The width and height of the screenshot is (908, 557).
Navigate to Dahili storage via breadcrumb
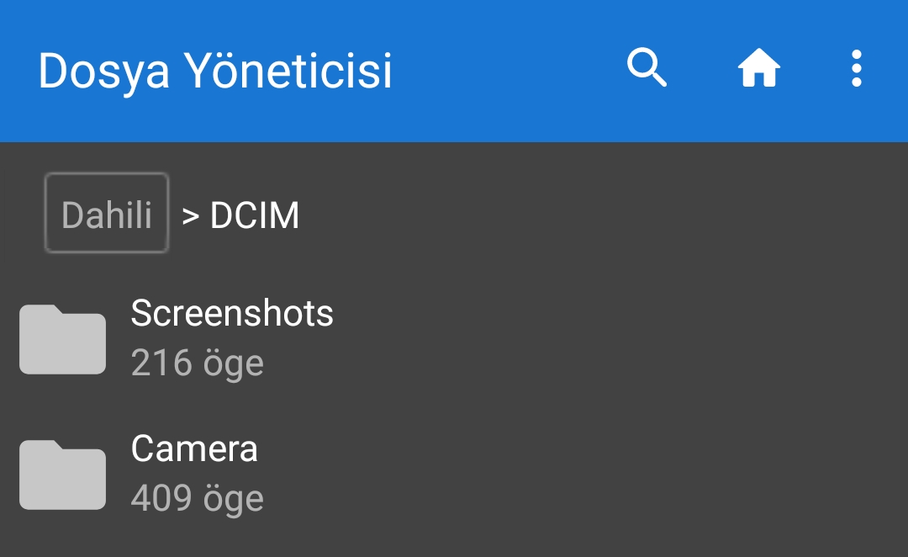tap(106, 213)
